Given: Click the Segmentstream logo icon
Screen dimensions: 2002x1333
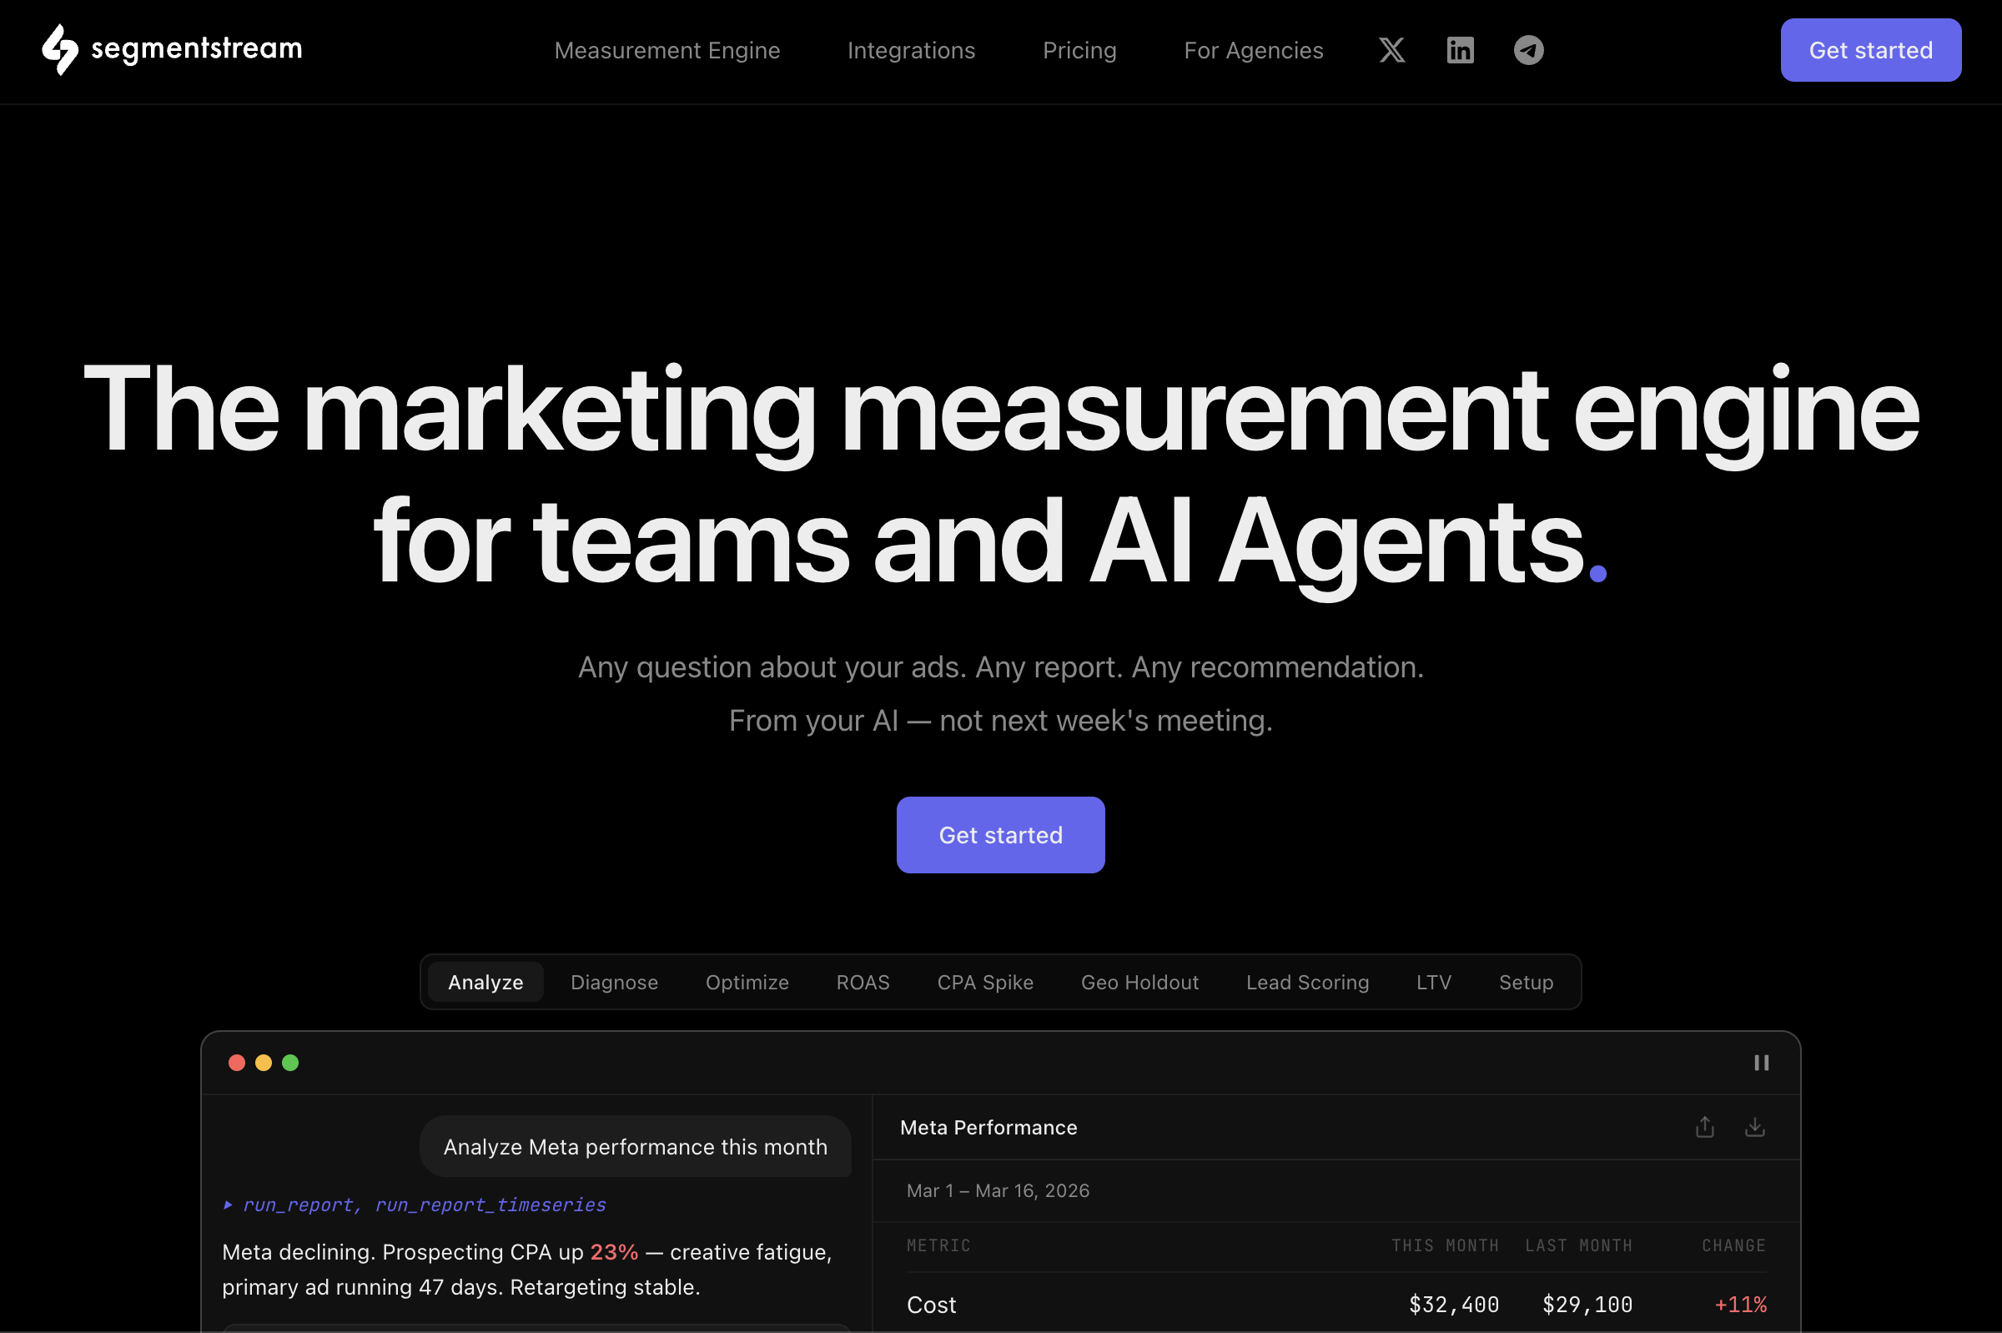Looking at the screenshot, I should (59, 49).
